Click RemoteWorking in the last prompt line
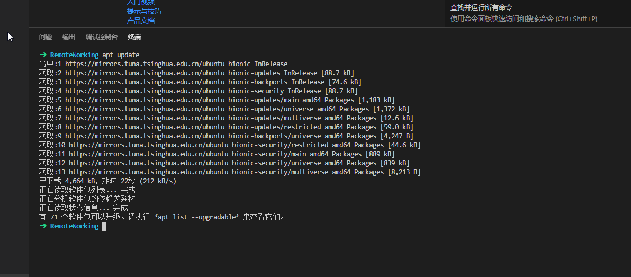 [x=74, y=226]
